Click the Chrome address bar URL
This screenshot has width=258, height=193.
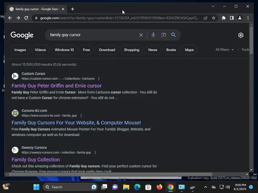click(x=120, y=18)
